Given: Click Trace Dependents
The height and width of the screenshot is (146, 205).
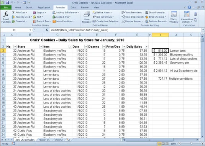Looking at the screenshot, I should [x=133, y=17].
